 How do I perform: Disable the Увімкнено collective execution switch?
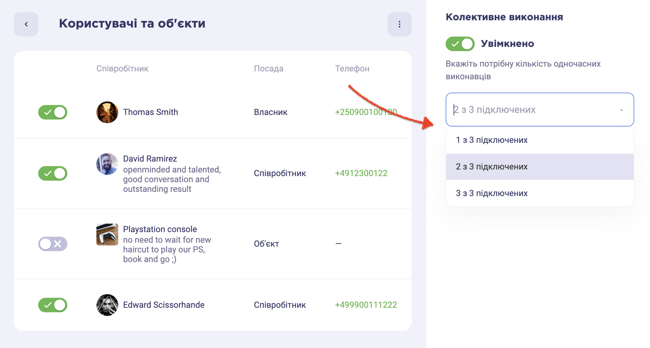pos(460,44)
